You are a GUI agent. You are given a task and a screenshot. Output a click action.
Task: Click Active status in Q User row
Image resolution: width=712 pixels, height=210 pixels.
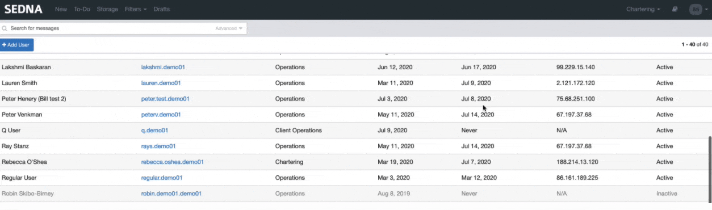coord(665,131)
